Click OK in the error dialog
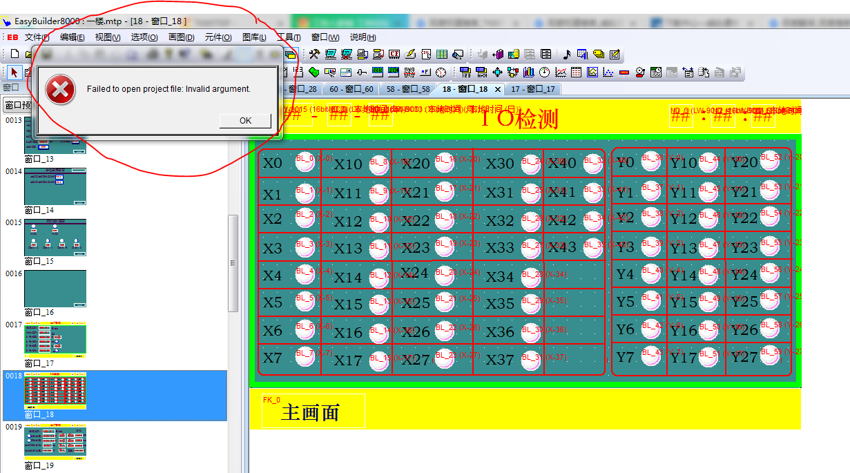850x473 pixels. click(x=245, y=121)
